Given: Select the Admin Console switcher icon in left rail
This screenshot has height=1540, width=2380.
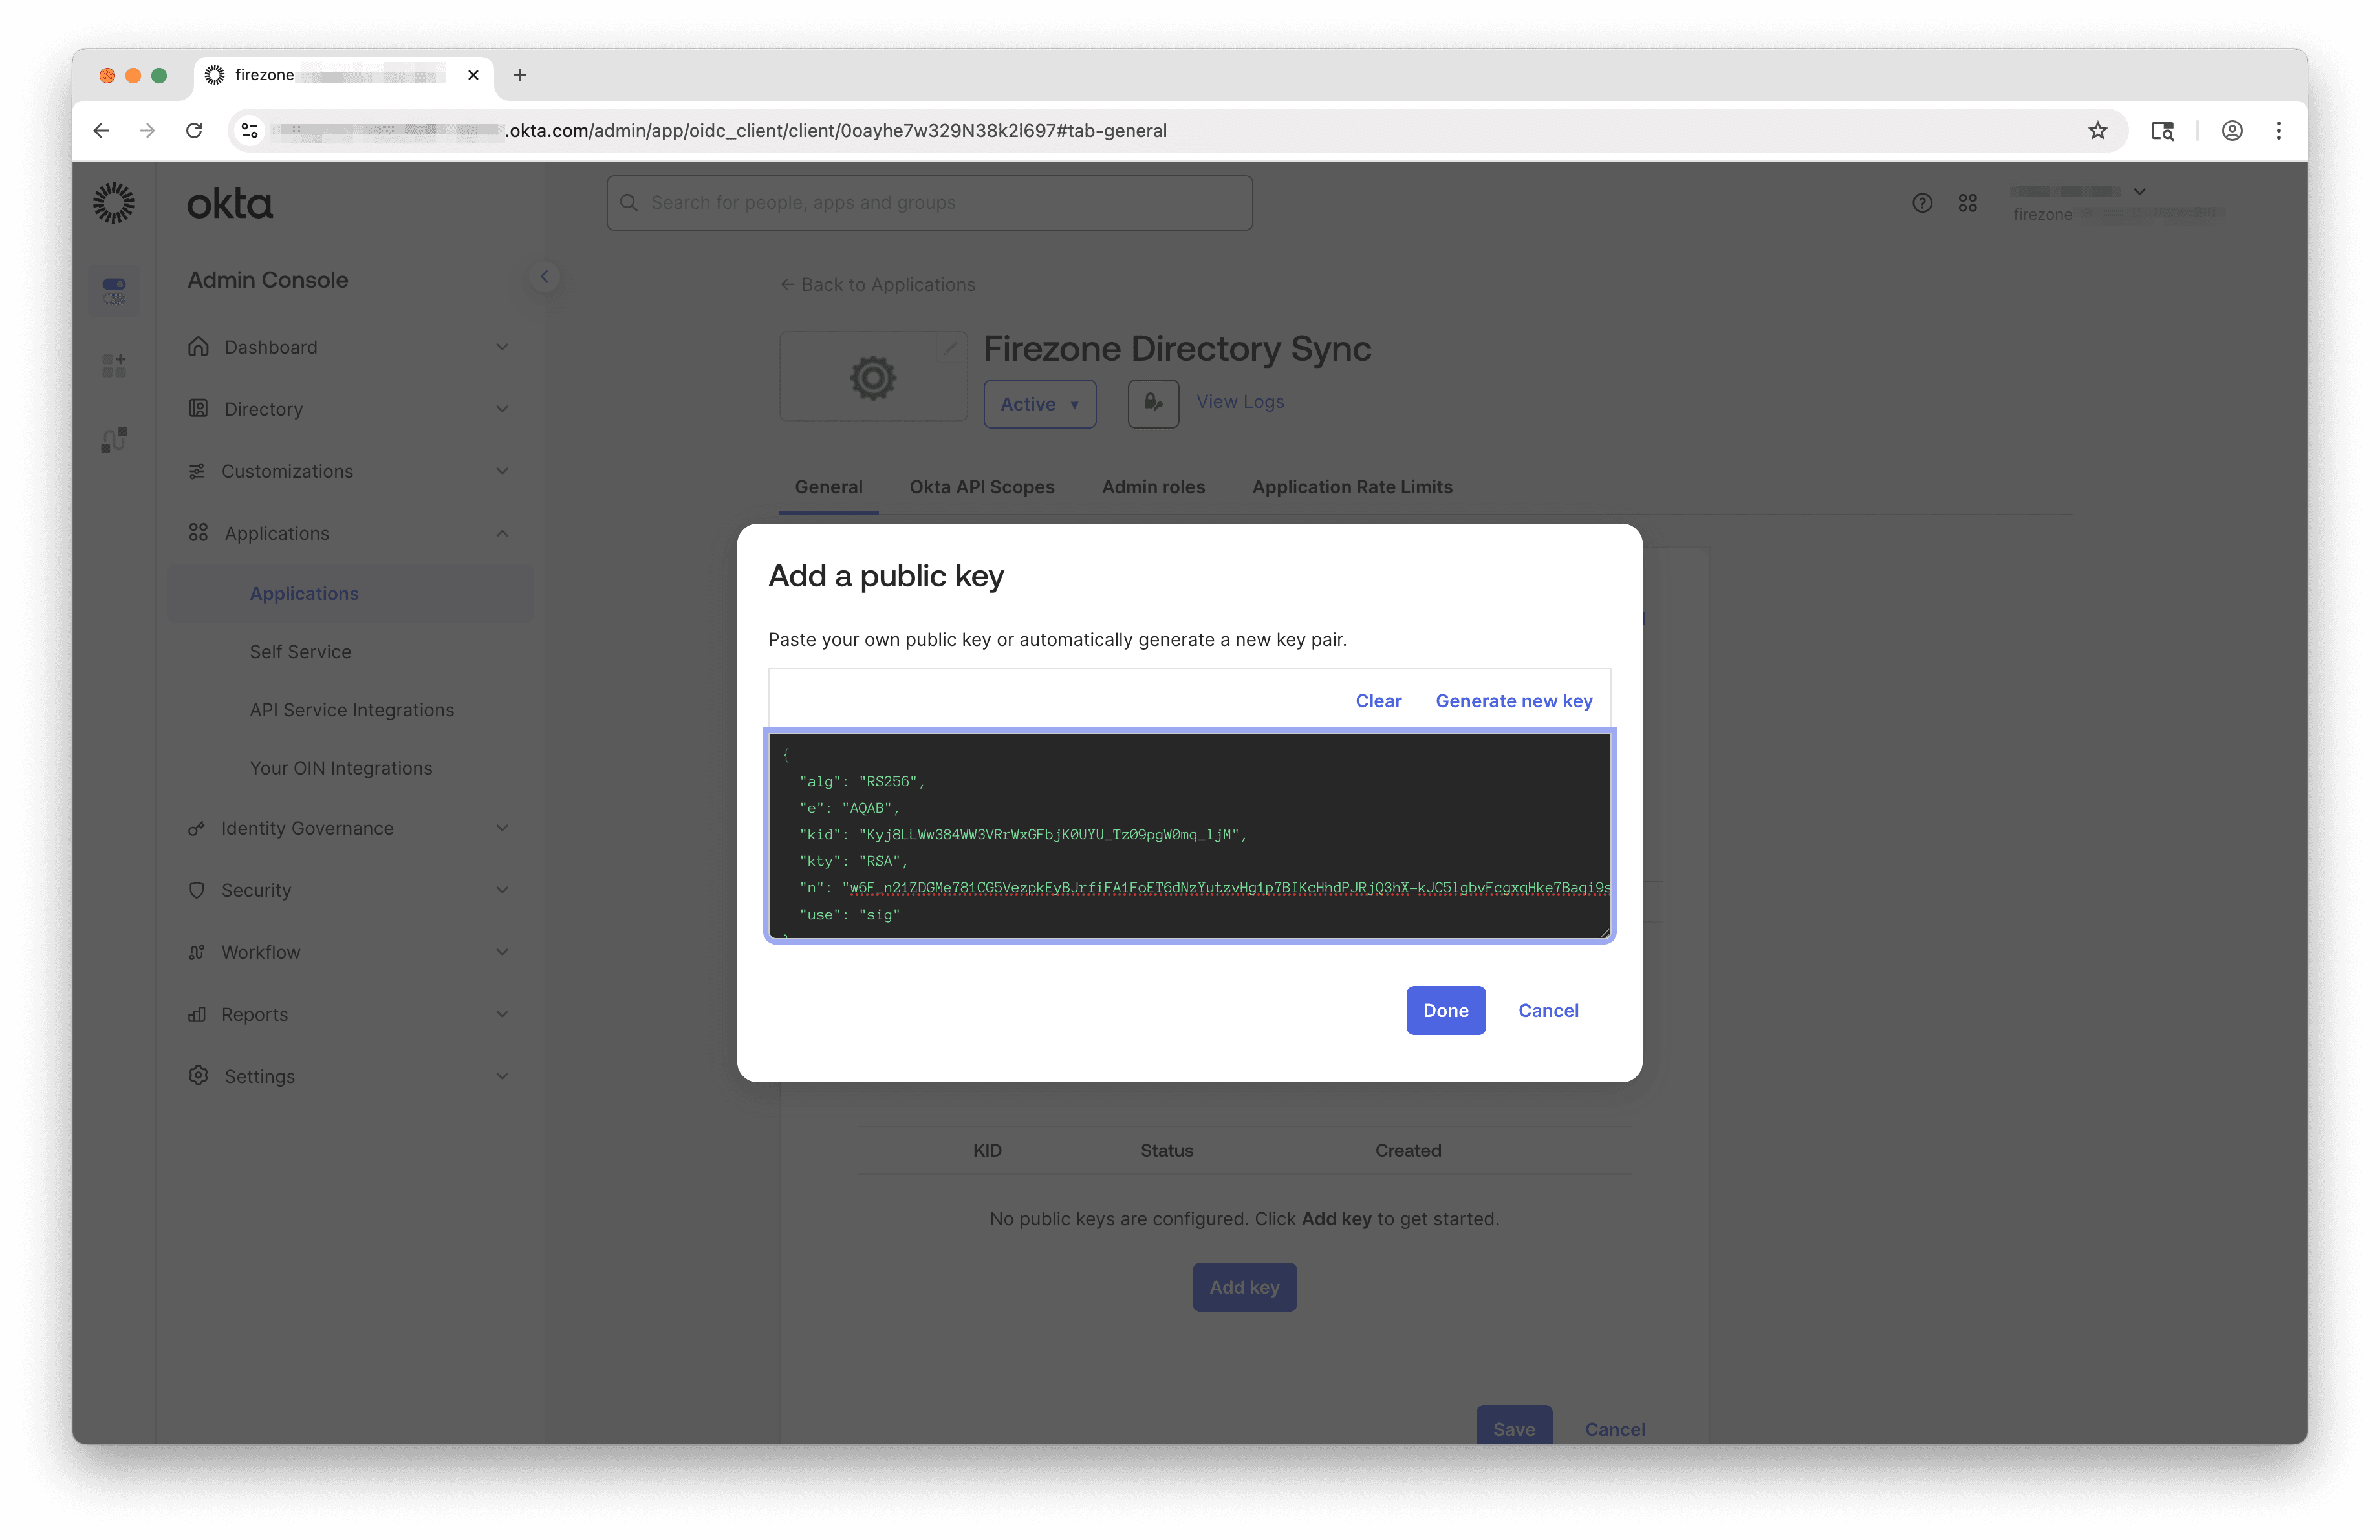Looking at the screenshot, I should [x=113, y=290].
